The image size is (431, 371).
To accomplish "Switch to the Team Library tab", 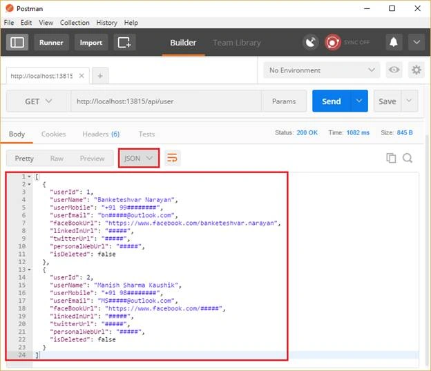I will click(237, 43).
